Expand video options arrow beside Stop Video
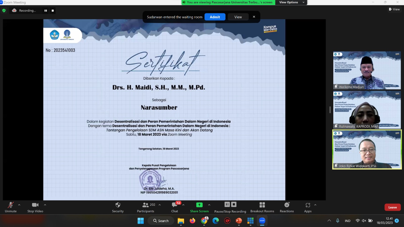The height and width of the screenshot is (227, 404). pyautogui.click(x=45, y=205)
